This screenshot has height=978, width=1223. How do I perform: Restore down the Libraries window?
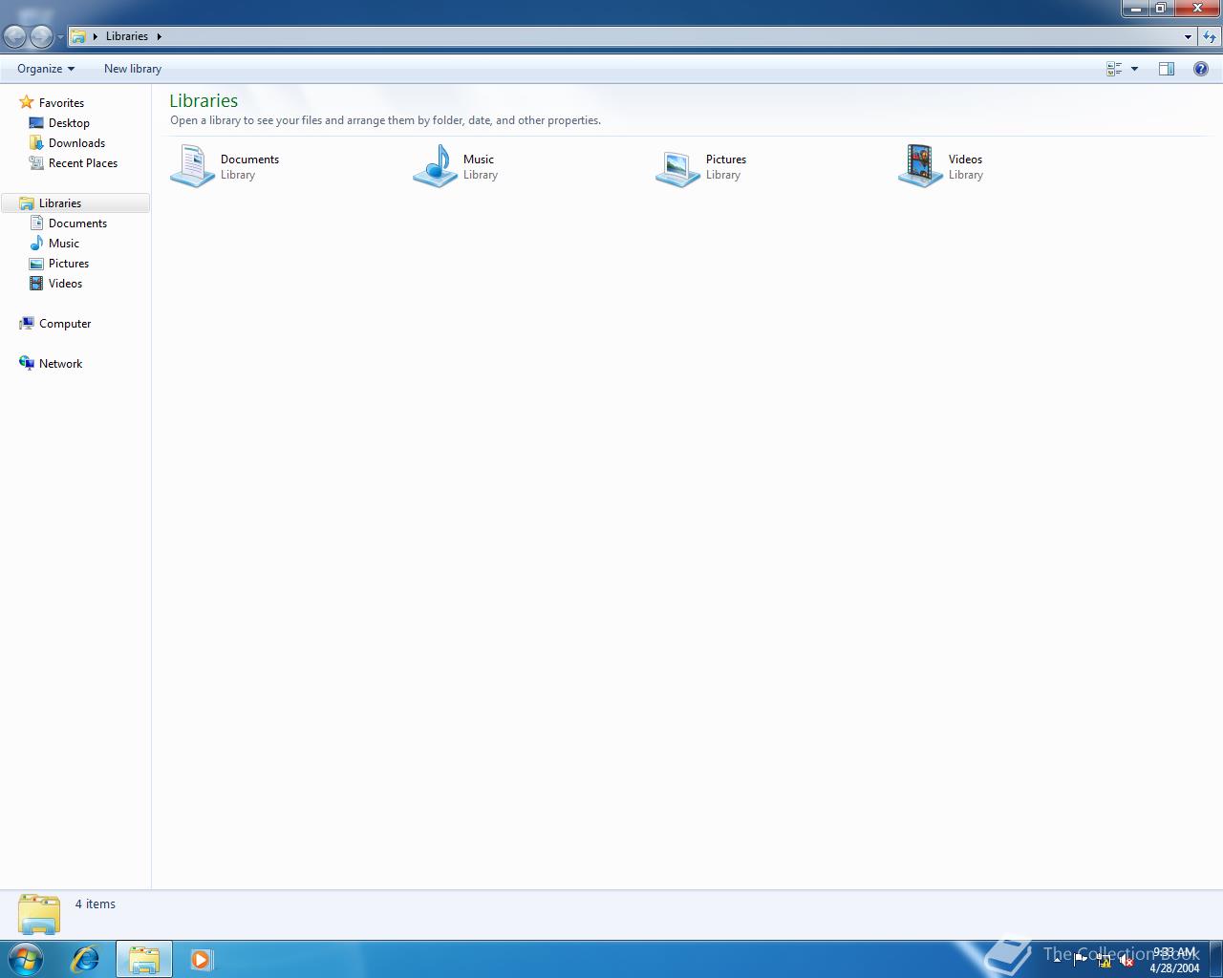pyautogui.click(x=1161, y=9)
